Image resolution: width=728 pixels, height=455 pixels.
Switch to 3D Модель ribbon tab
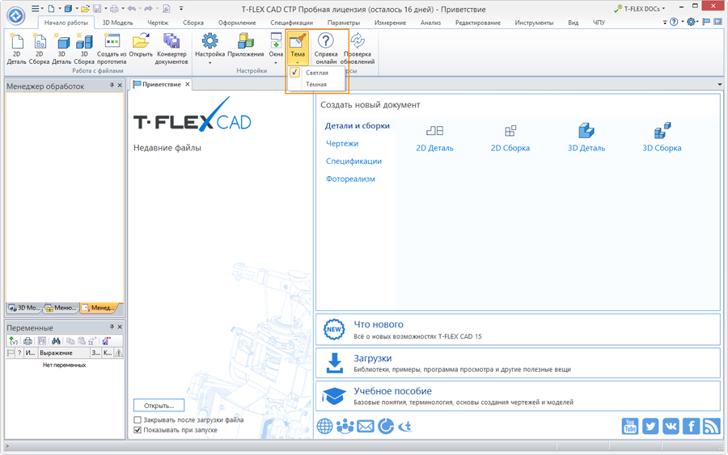[x=117, y=23]
